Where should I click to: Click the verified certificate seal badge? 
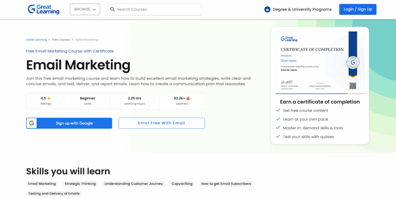click(x=353, y=62)
